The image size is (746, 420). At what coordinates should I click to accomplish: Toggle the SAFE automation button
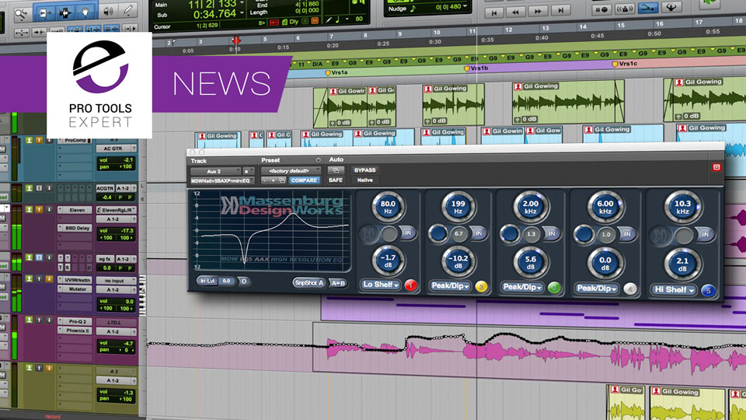(336, 180)
